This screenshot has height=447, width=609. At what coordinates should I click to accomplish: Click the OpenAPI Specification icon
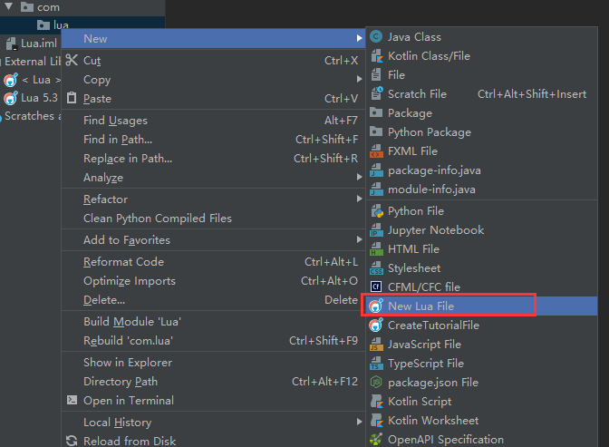pos(376,439)
